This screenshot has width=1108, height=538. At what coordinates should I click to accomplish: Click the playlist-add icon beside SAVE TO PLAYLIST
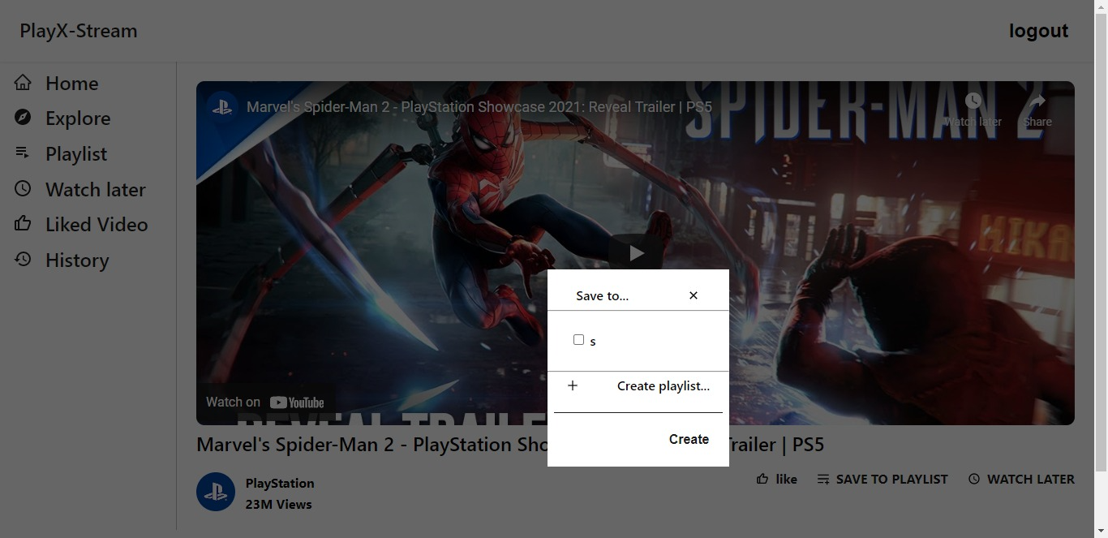coord(823,479)
